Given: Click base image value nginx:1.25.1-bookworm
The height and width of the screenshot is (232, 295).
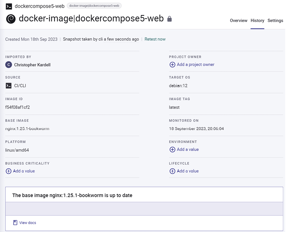Looking at the screenshot, I should click(x=27, y=129).
